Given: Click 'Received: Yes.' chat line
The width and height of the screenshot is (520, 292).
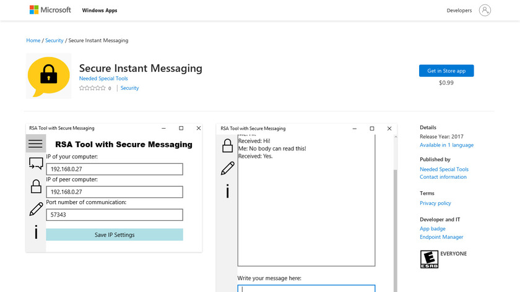Looking at the screenshot, I should 255,156.
